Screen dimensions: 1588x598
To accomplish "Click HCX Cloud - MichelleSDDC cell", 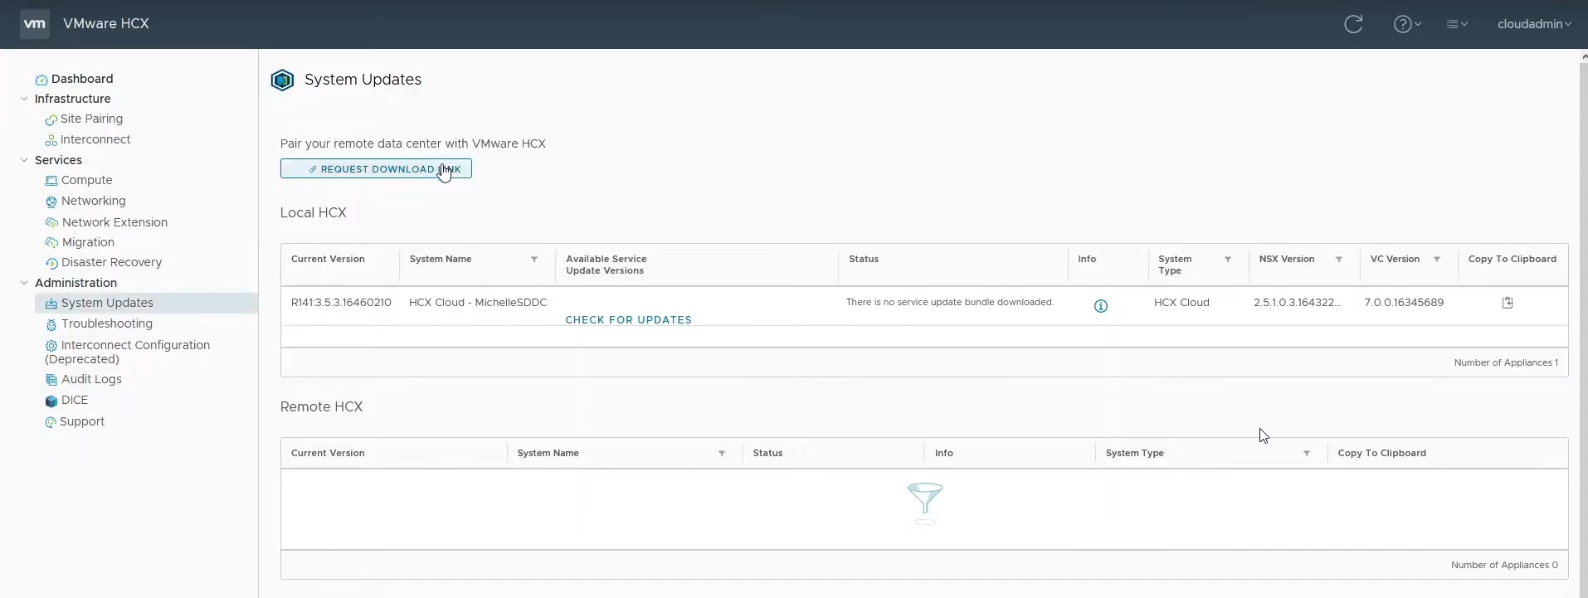I will 478,303.
